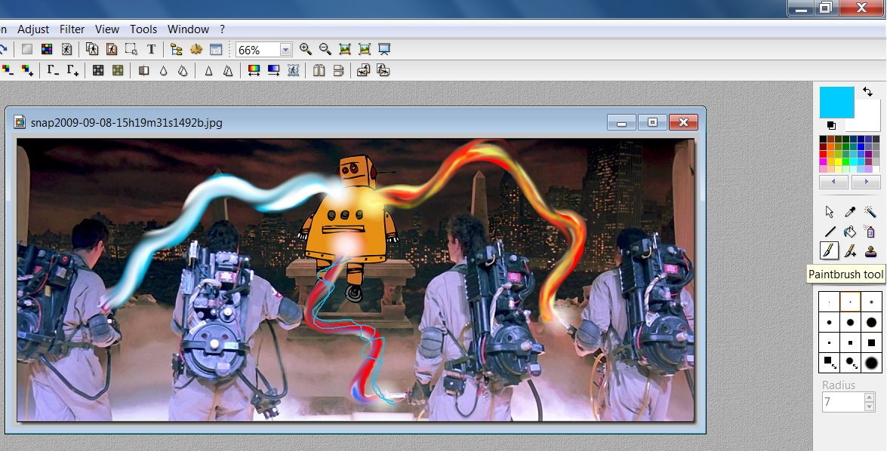Click the Vertical flip icon

pos(338,70)
